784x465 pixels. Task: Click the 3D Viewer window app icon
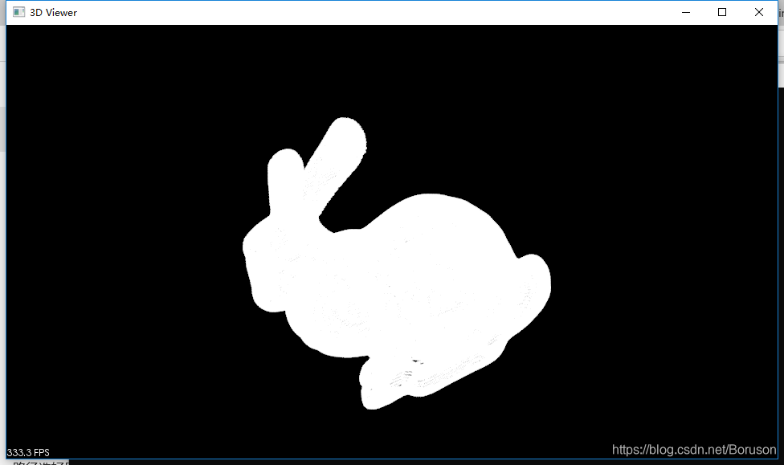click(x=18, y=13)
